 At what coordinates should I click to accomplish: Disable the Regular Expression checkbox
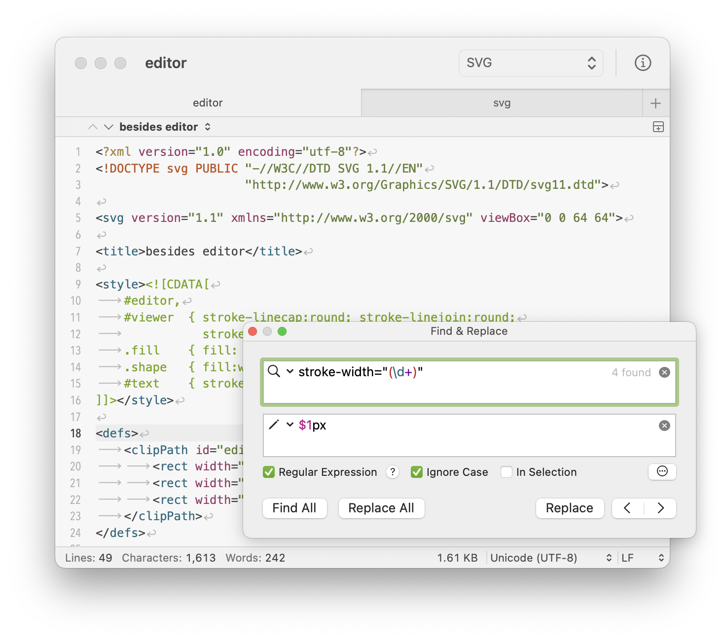coord(268,472)
